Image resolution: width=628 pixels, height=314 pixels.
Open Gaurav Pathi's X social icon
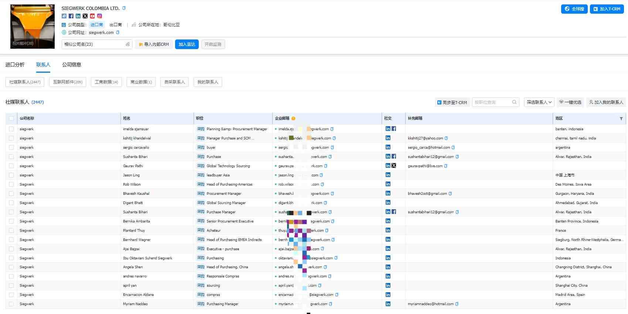(394, 166)
